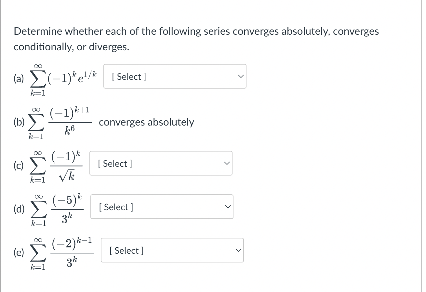The width and height of the screenshot is (426, 292).
Task: Click the "converges absolutely" answer text for (b)
Action: point(146,122)
